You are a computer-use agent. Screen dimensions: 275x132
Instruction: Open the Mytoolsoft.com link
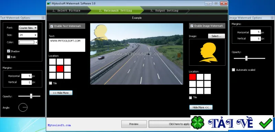tap(59, 125)
